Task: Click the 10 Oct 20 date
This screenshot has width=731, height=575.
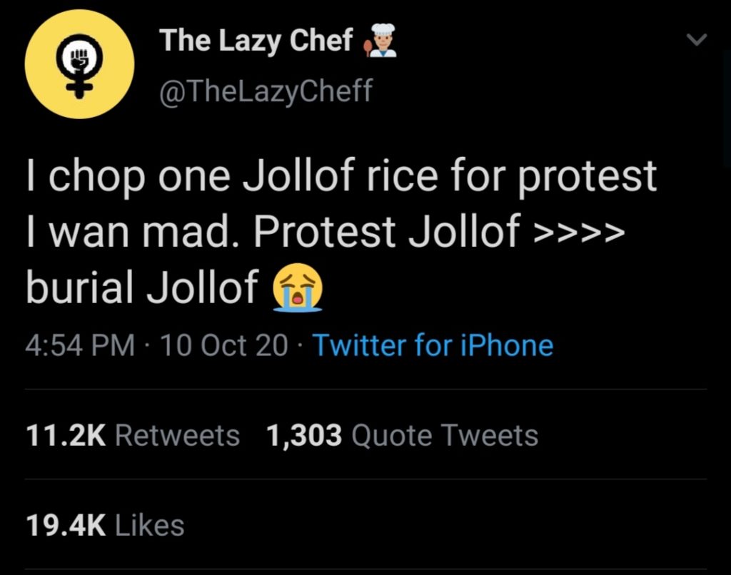Action: coord(225,345)
